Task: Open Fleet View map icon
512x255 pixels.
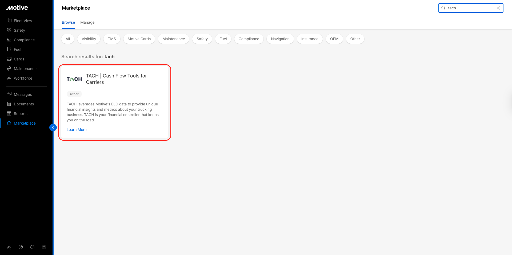Action: (x=9, y=20)
